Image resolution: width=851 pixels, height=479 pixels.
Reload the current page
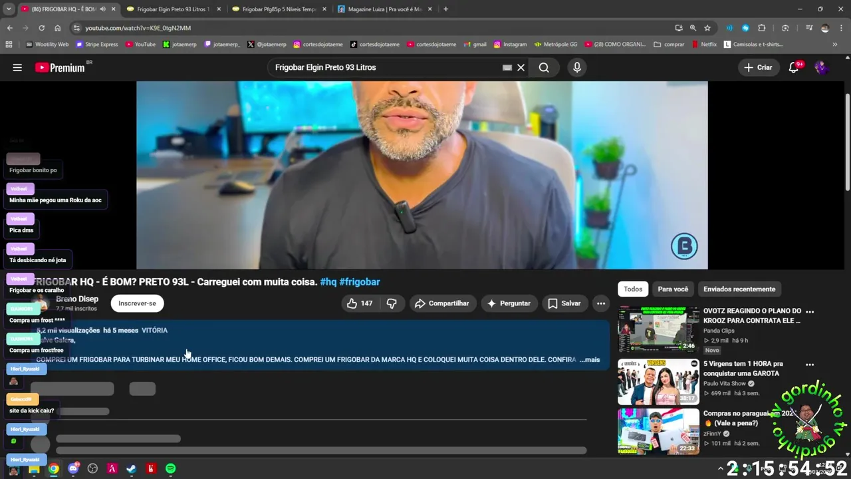click(41, 28)
